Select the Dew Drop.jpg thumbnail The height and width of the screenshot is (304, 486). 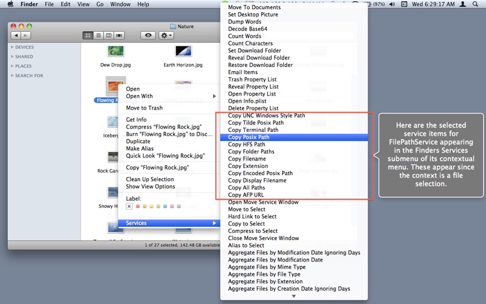pos(115,51)
